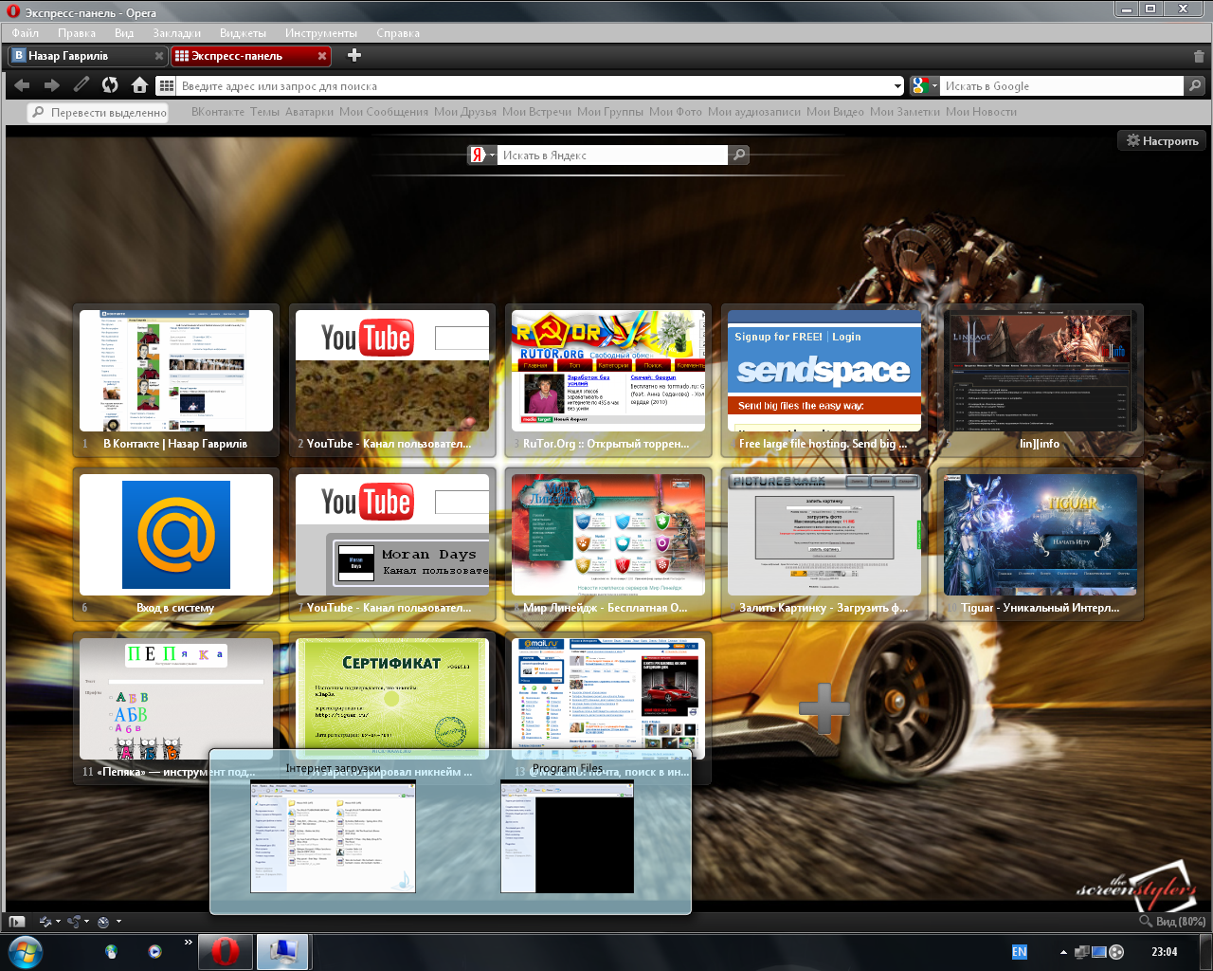Show hidden tray icons with the arrow
This screenshot has width=1213, height=971.
tap(1063, 952)
